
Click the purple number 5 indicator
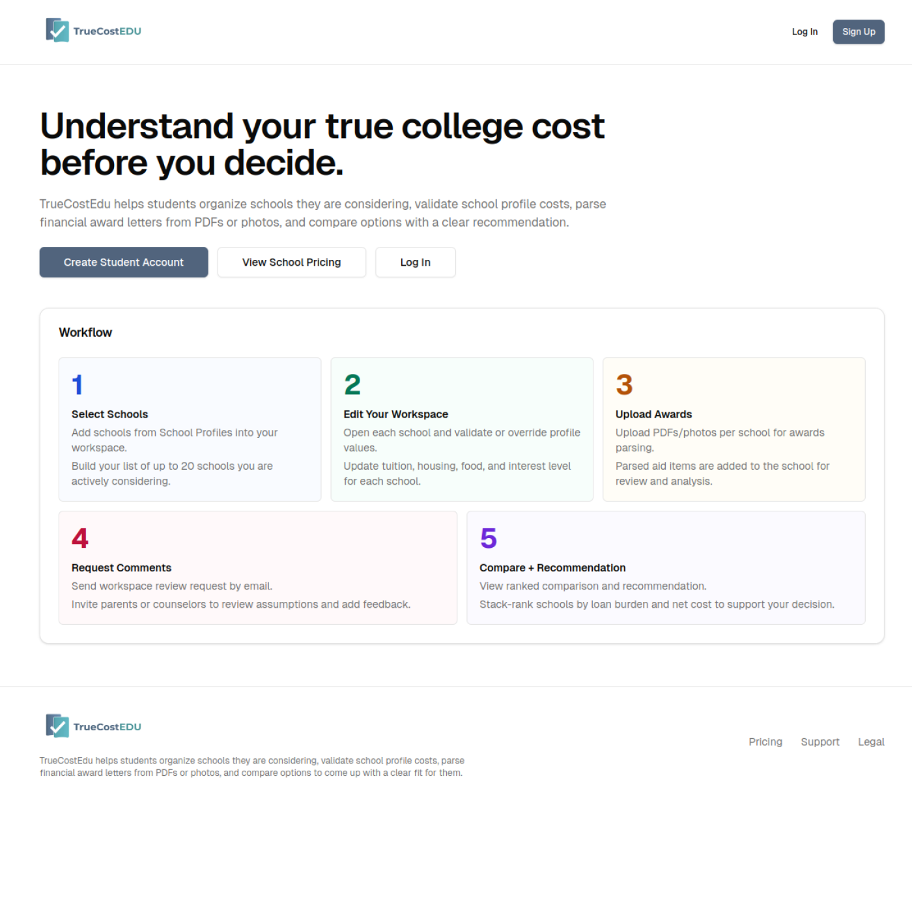487,538
